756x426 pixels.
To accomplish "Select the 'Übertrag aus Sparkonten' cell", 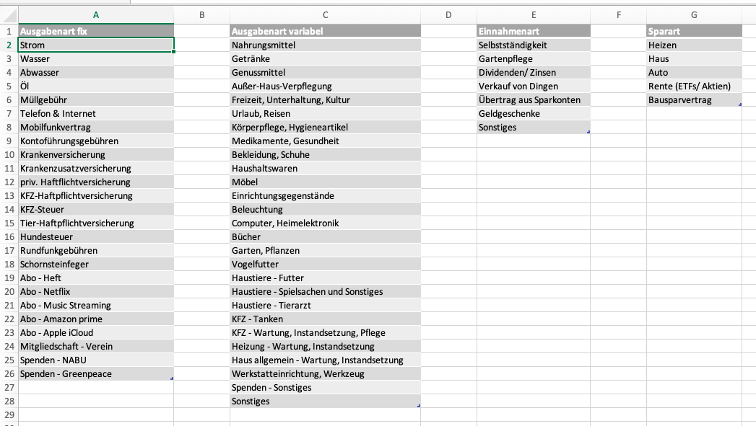I will 534,99.
